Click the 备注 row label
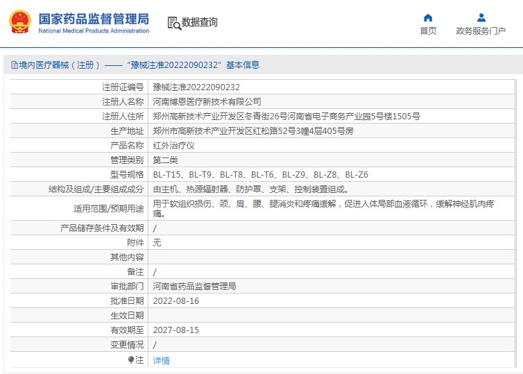This screenshot has width=523, height=374. click(x=135, y=271)
